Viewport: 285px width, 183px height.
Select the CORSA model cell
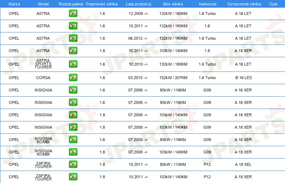(x=43, y=78)
